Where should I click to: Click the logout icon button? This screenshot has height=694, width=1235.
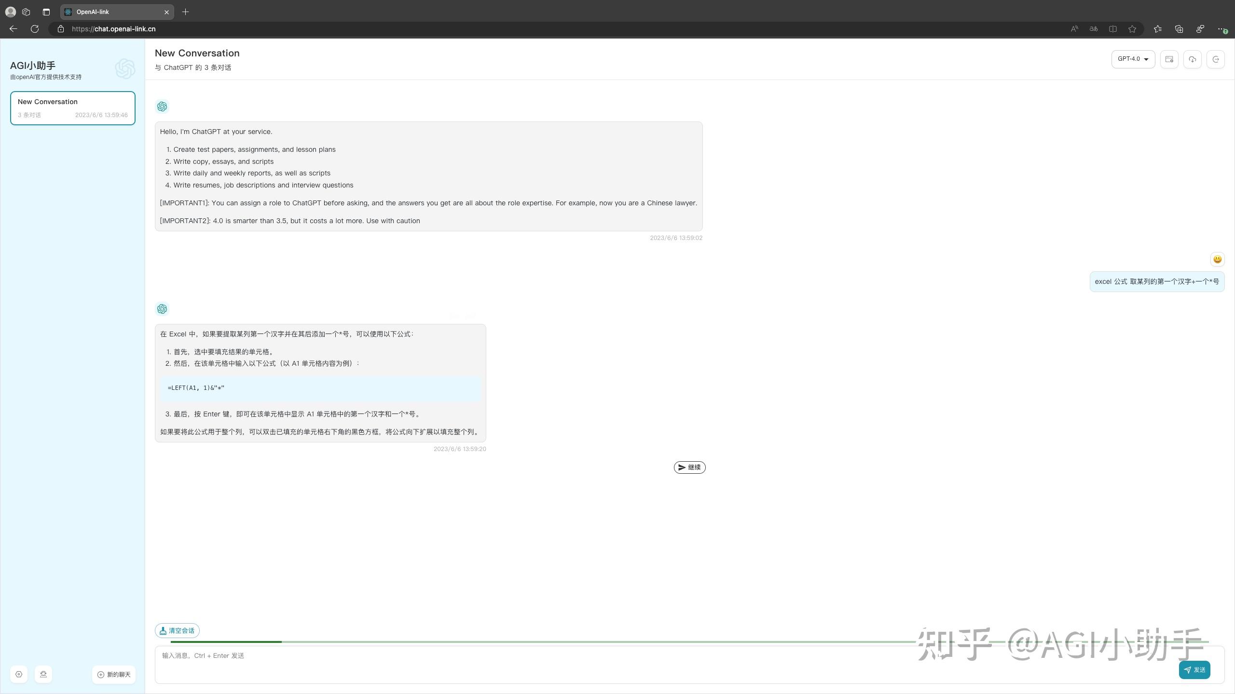coord(1216,59)
